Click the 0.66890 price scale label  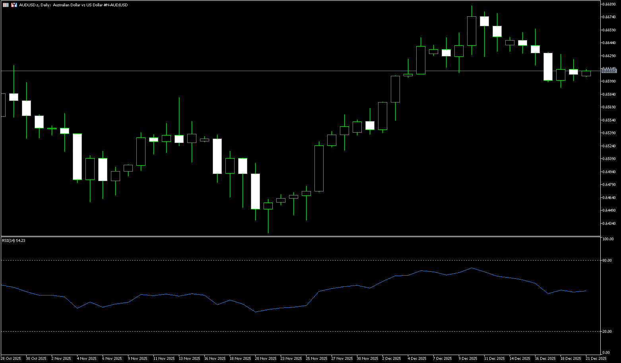pos(609,4)
